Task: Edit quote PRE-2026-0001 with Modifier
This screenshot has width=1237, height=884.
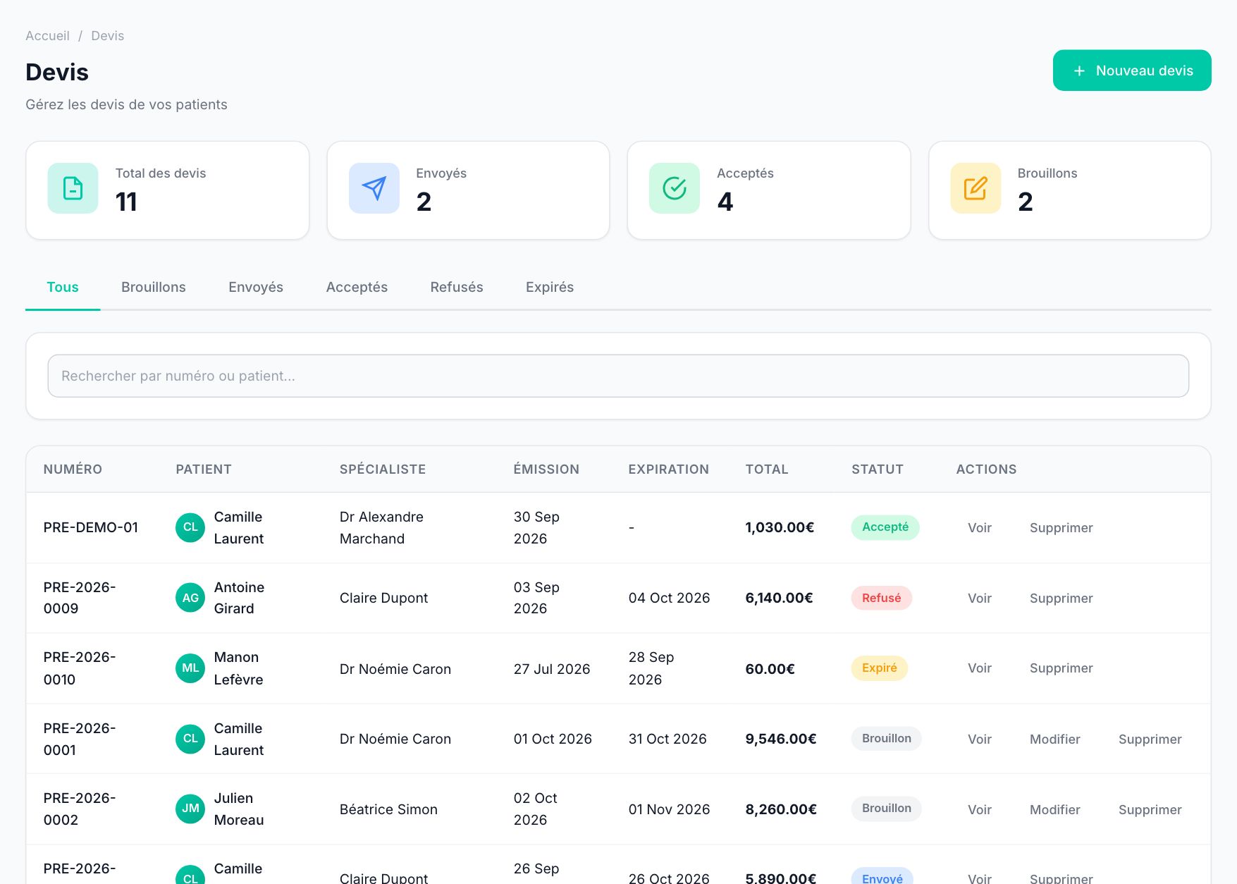Action: coord(1054,739)
